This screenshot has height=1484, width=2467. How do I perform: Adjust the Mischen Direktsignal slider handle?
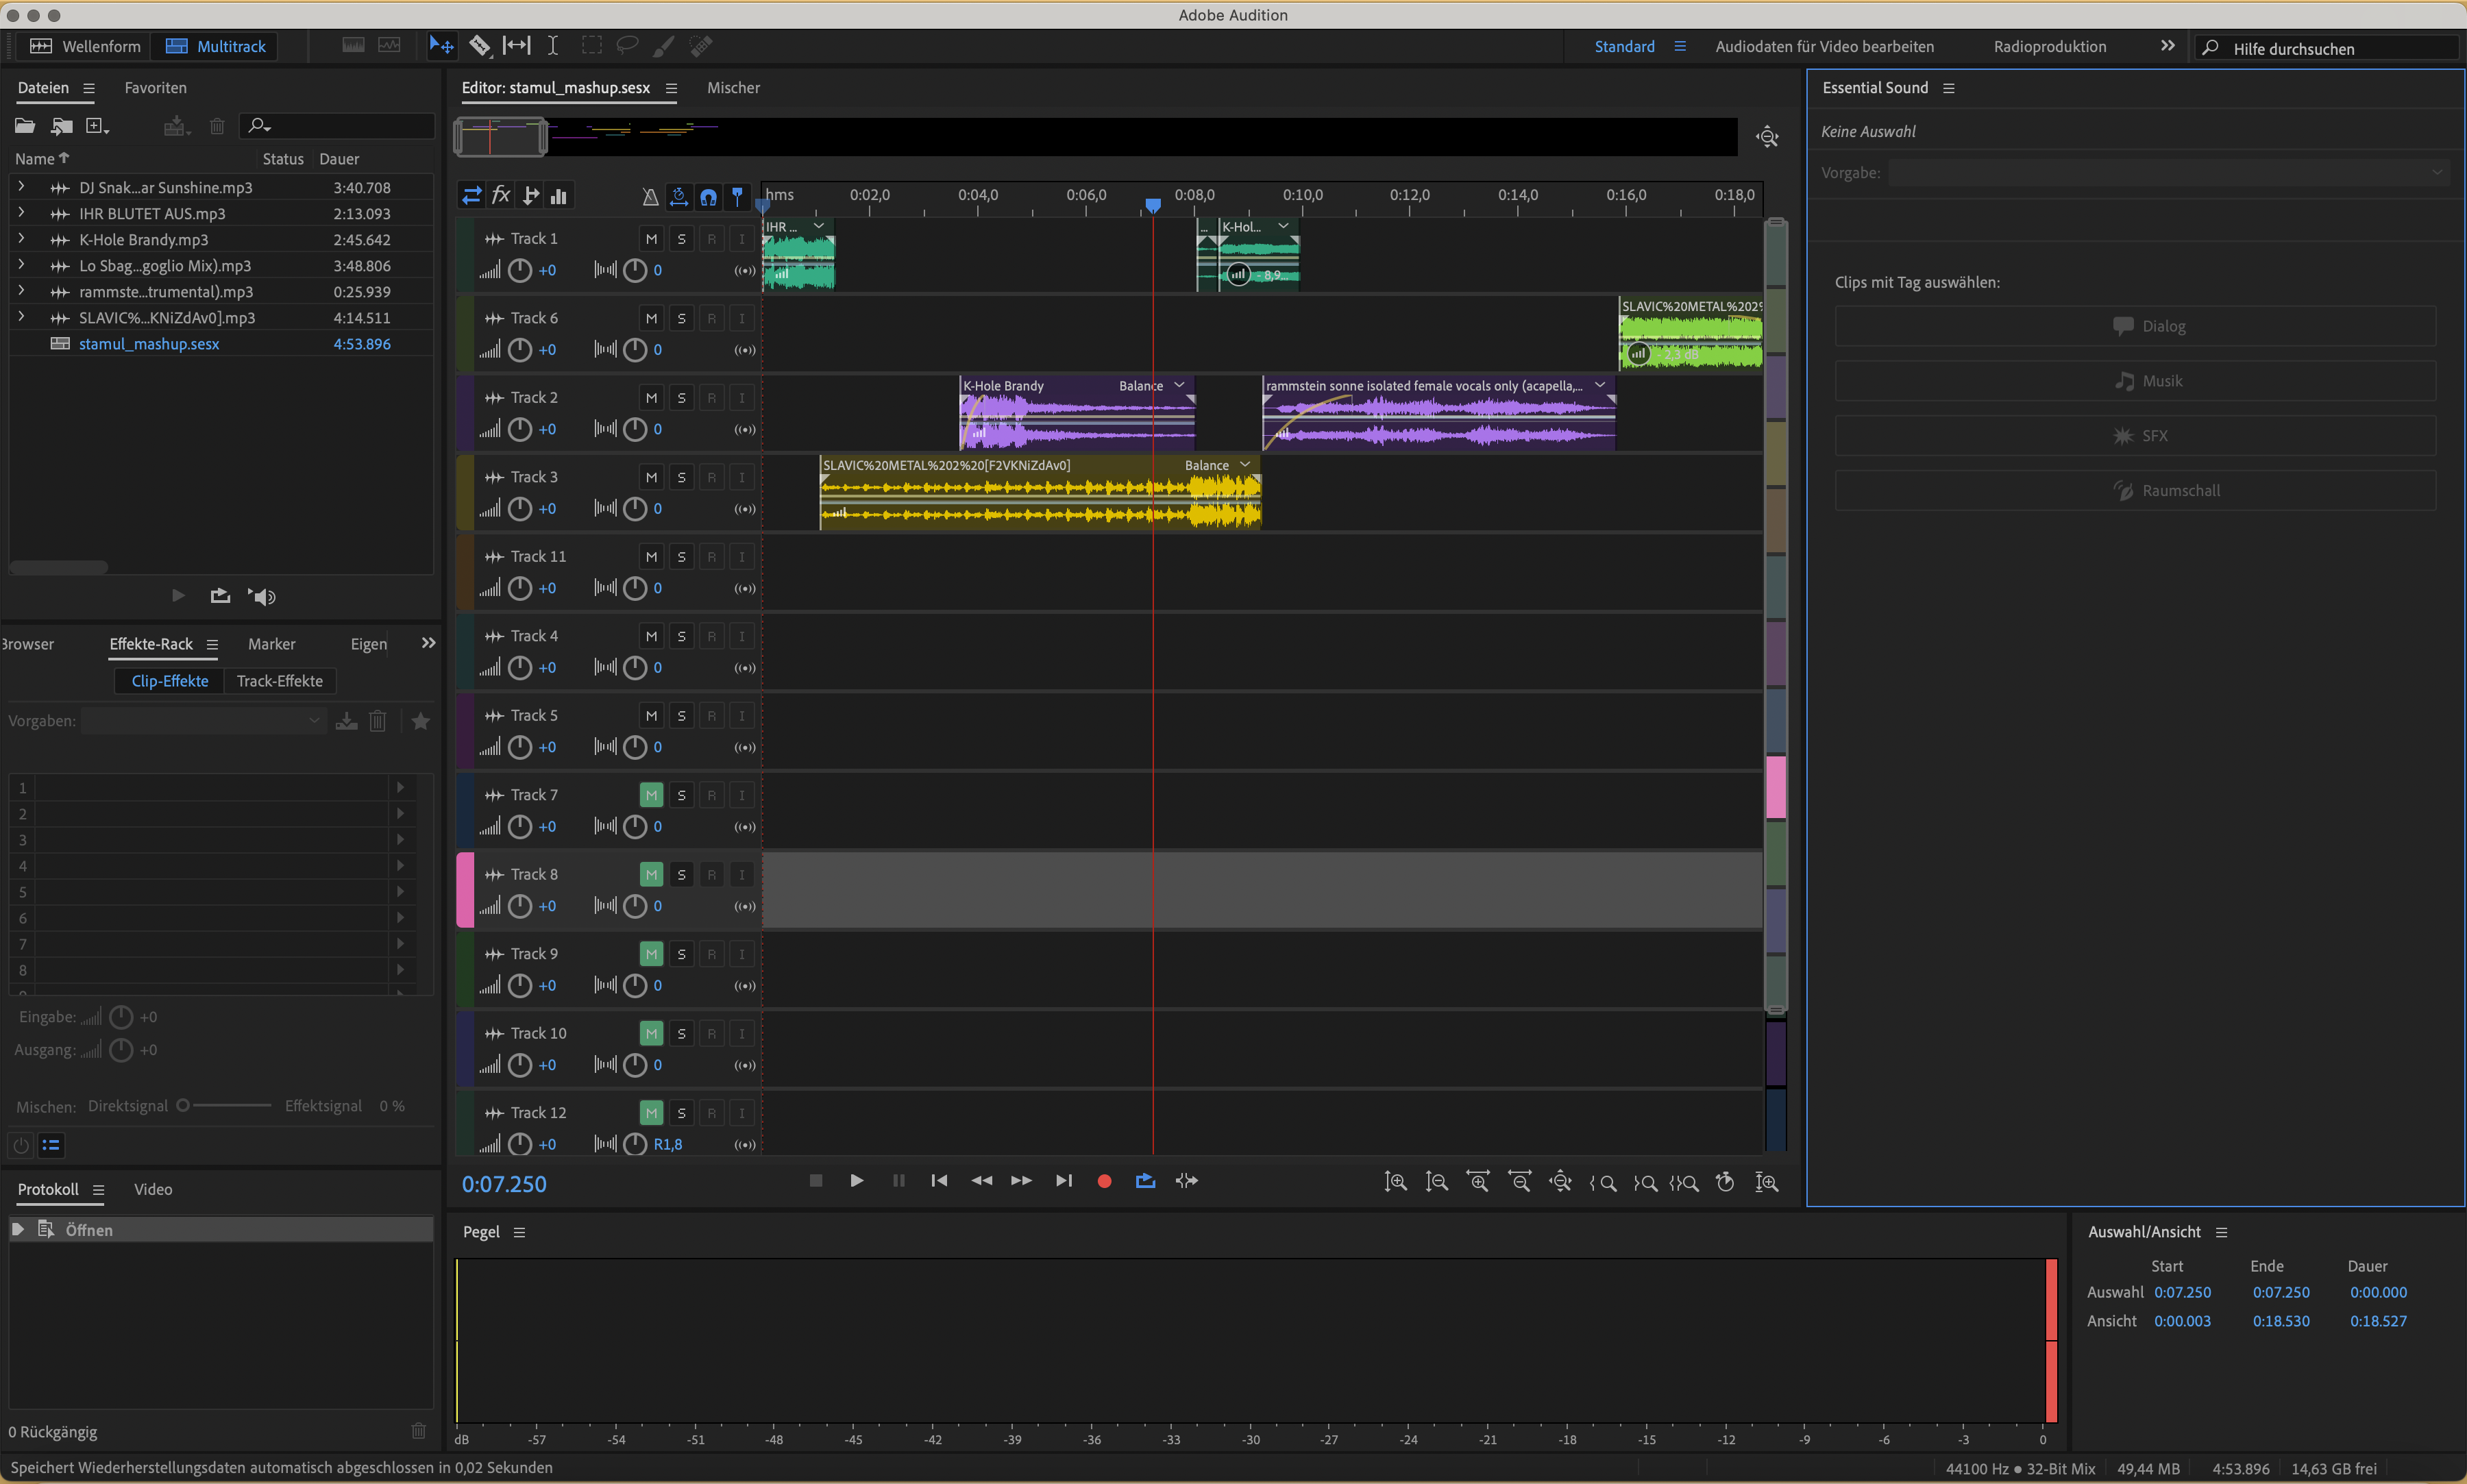(183, 1106)
